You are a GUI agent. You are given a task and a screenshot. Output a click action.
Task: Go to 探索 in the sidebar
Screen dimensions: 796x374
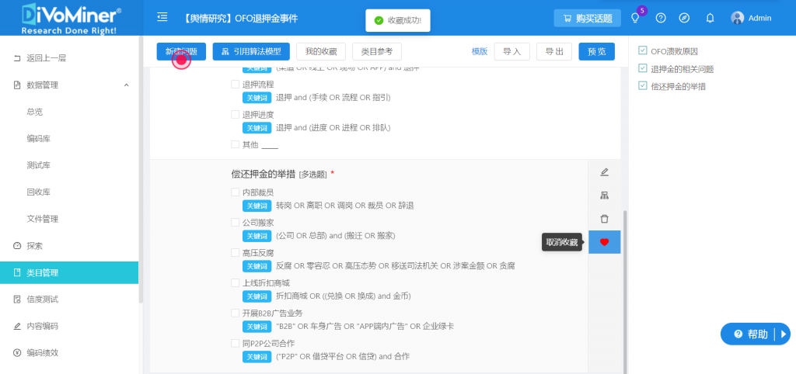pos(34,246)
